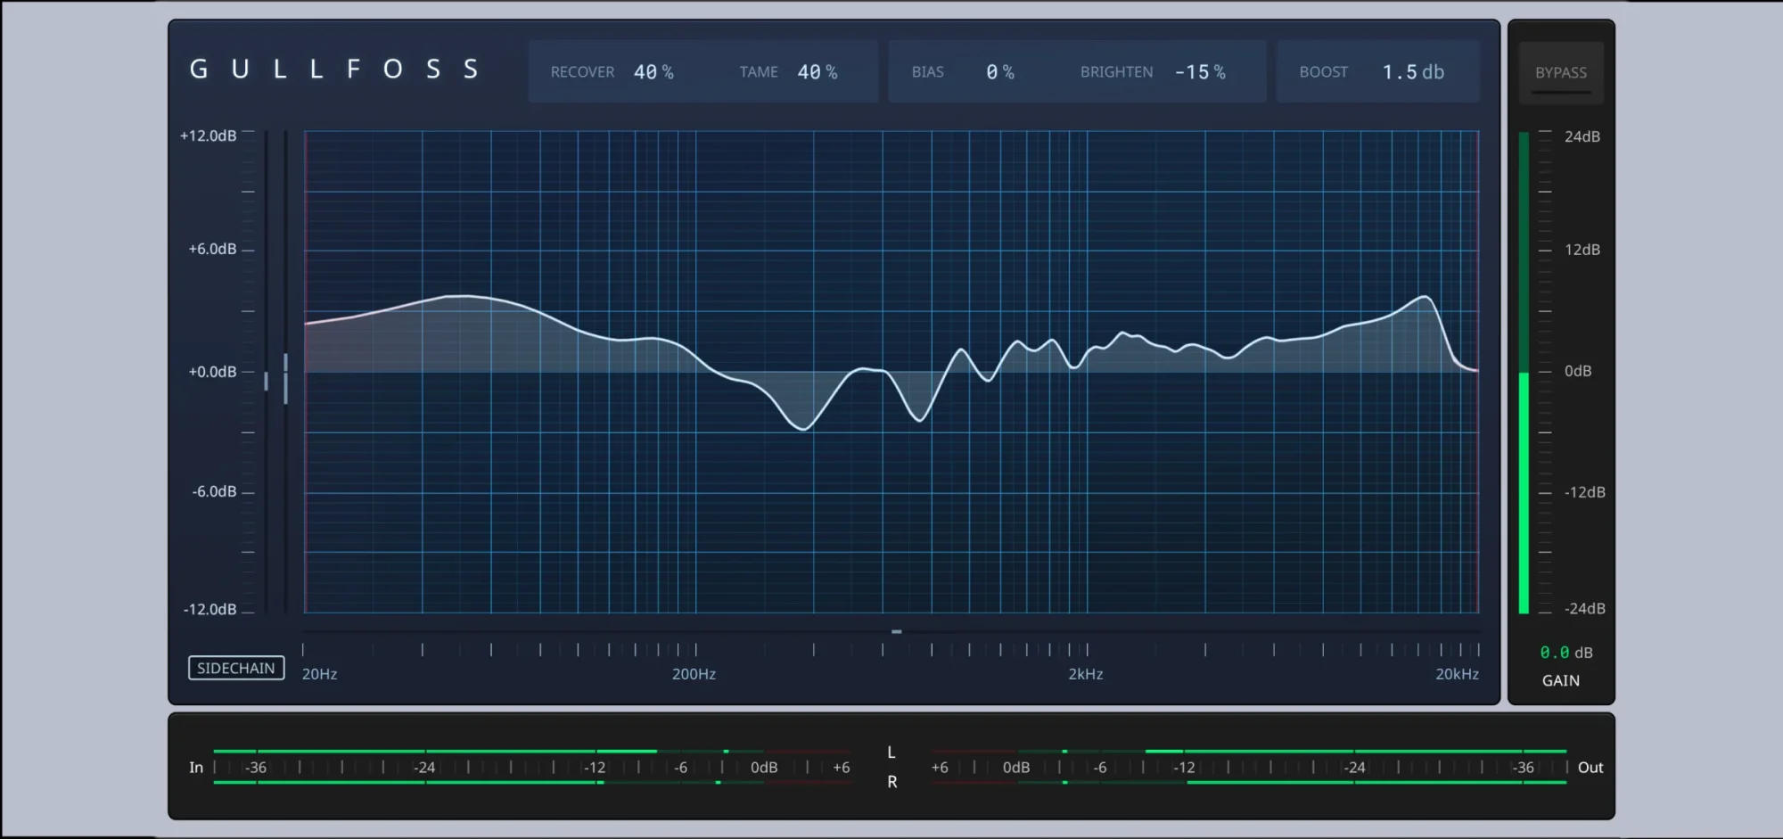The height and width of the screenshot is (839, 1783).
Task: Click the green GAIN meter bar
Action: click(x=1524, y=490)
